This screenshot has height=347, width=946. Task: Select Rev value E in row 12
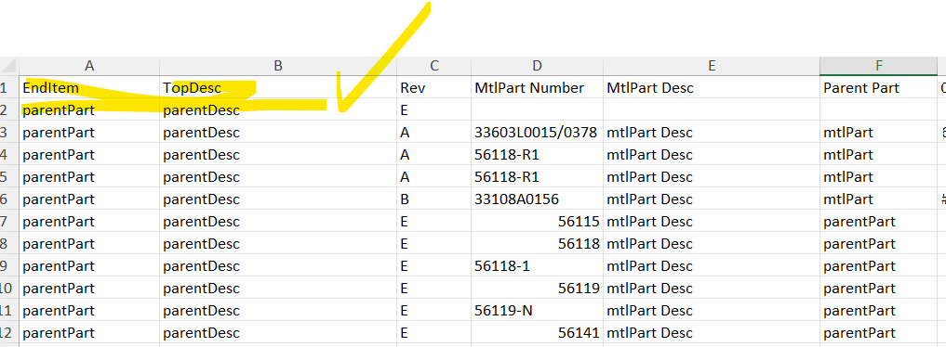[433, 332]
